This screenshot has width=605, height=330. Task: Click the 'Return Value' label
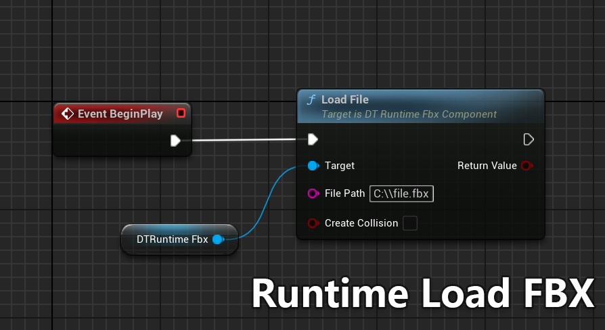[x=487, y=166]
